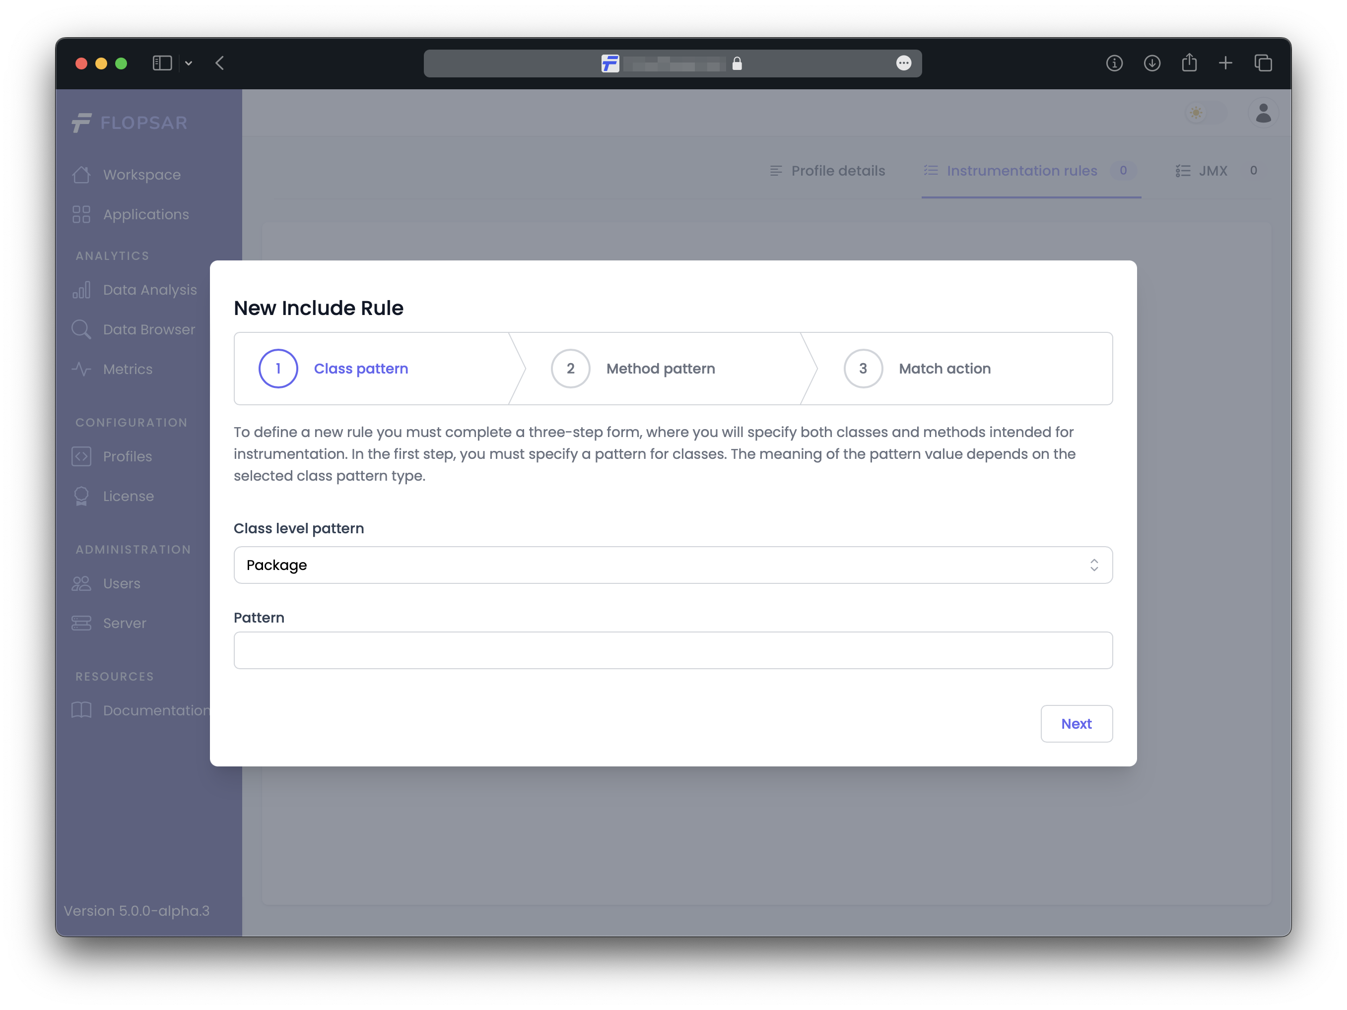Screen dimensions: 1347x1010
Task: Switch to the JMX tab
Action: click(x=1212, y=171)
